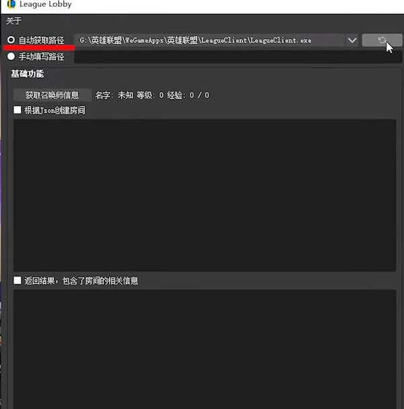Open the 关于 menu
404x409 pixels.
[x=13, y=21]
